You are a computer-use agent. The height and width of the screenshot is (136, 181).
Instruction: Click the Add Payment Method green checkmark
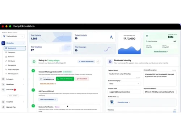[33, 90]
